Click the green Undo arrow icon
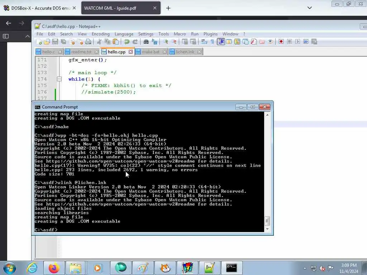Image resolution: width=367 pixels, height=275 pixels. pyautogui.click(x=127, y=42)
